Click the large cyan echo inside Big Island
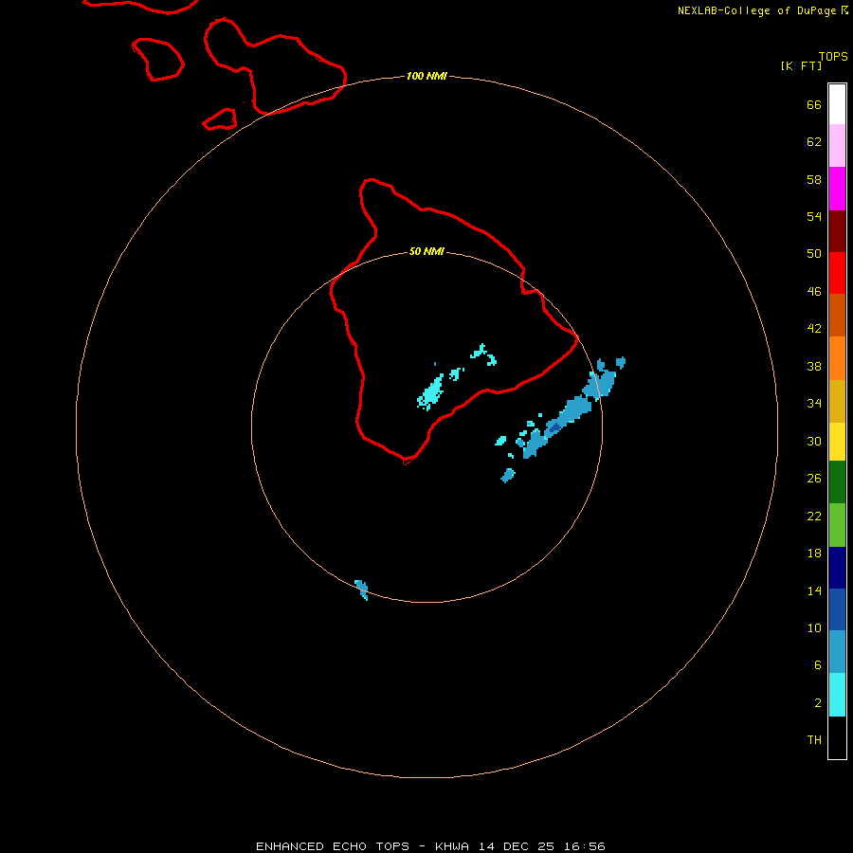The image size is (853, 853). (x=431, y=392)
